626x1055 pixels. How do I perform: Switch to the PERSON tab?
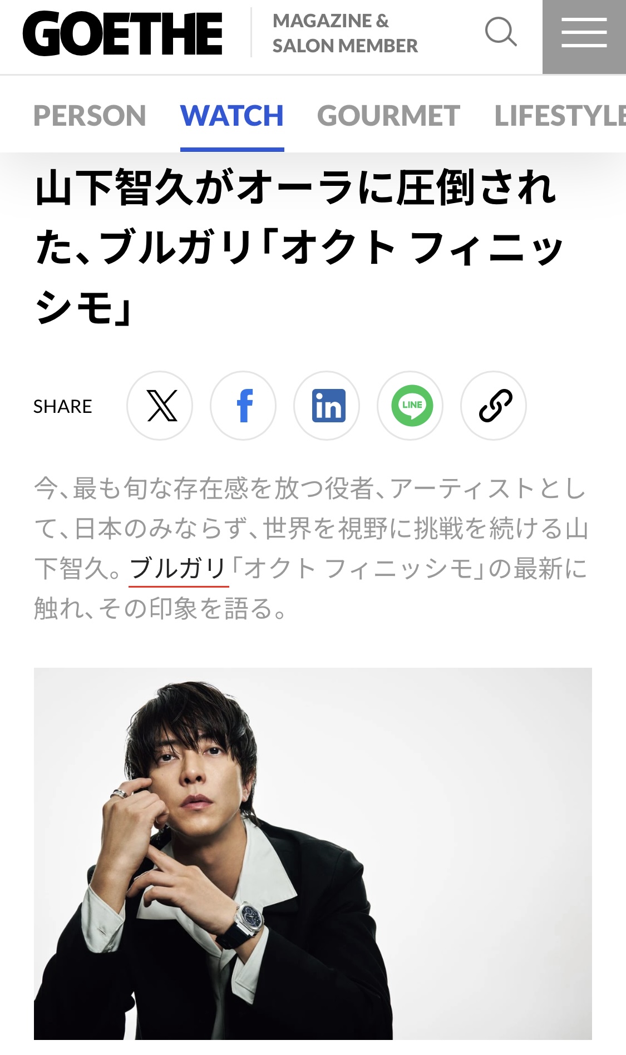(90, 116)
